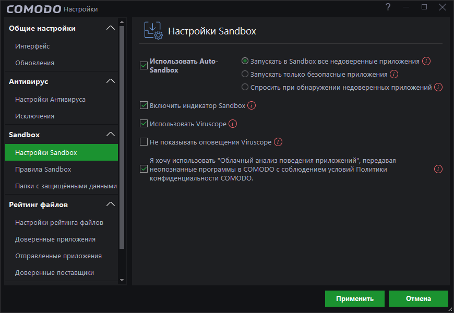Toggle the 'Использовать Auto-Sandbox' checkbox
454x313 pixels.
144,66
